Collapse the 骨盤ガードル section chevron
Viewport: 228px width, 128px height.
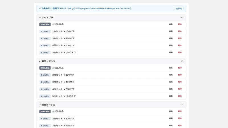(x=40, y=105)
